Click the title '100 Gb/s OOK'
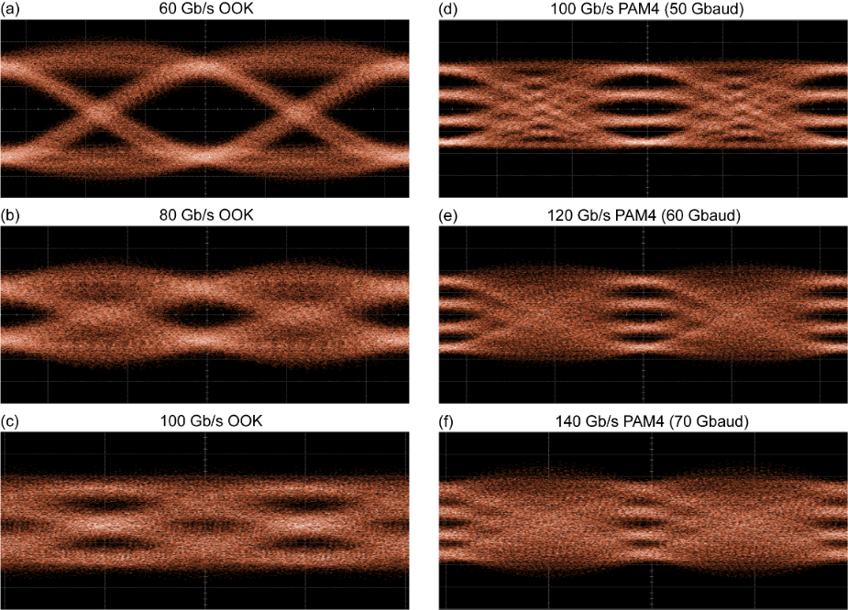Screen dimensions: 848x610 212,421
